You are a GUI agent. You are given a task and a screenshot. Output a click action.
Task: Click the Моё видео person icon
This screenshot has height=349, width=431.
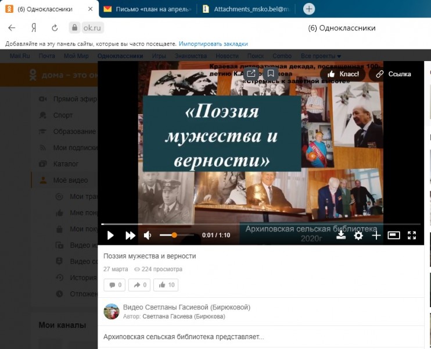tap(43, 180)
